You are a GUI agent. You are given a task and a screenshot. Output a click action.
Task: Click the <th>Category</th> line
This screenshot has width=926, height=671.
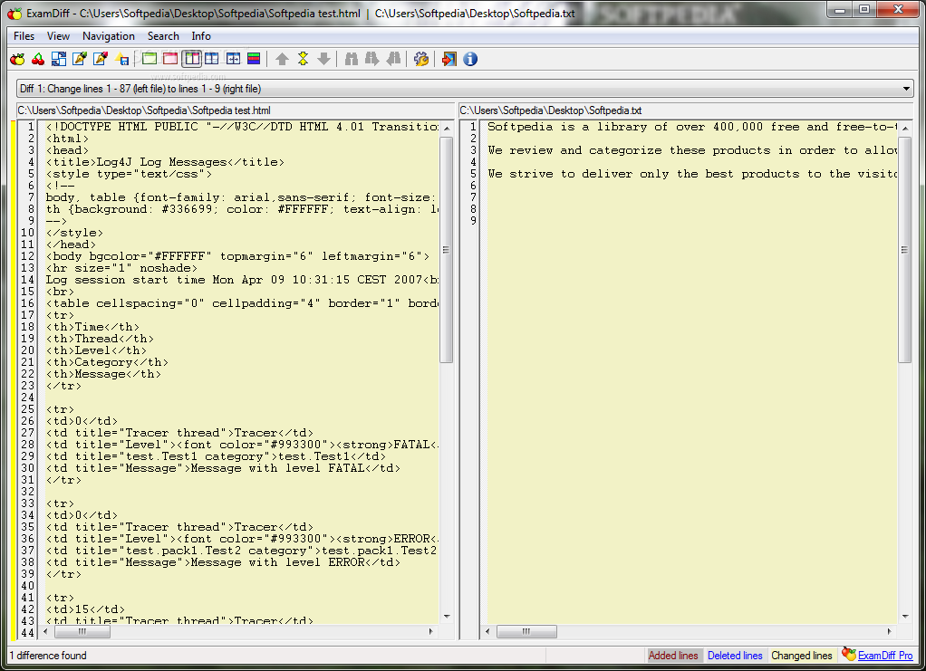(107, 362)
